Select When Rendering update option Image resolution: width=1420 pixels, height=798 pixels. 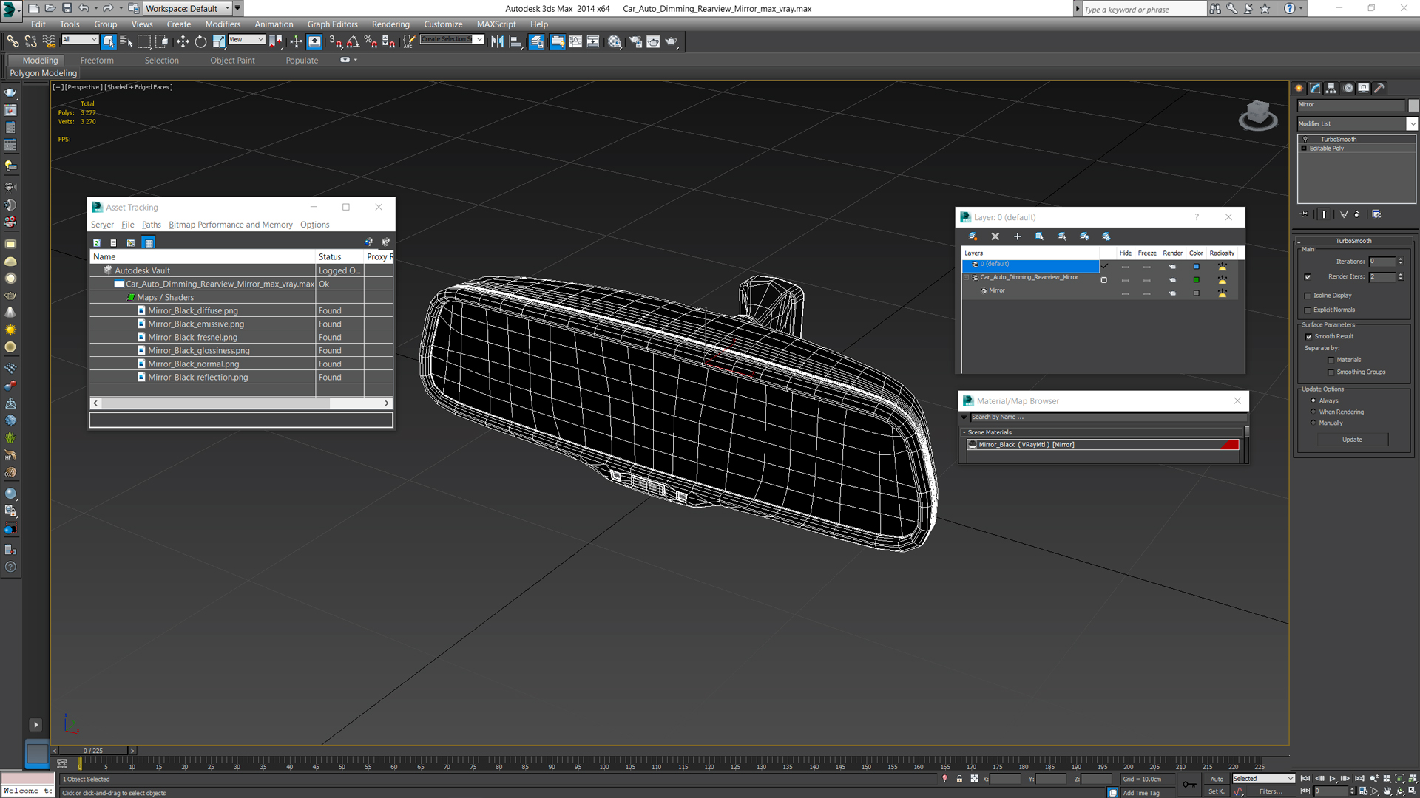(x=1313, y=412)
